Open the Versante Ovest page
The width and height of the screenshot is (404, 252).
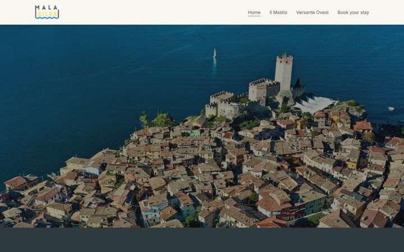(313, 12)
